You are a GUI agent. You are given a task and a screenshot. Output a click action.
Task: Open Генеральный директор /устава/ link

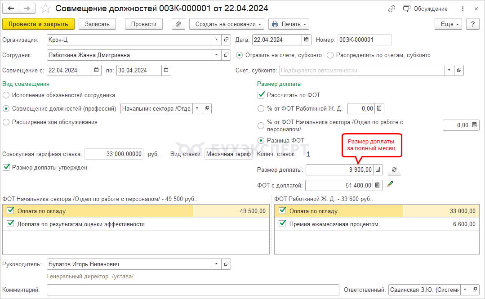pos(90,277)
